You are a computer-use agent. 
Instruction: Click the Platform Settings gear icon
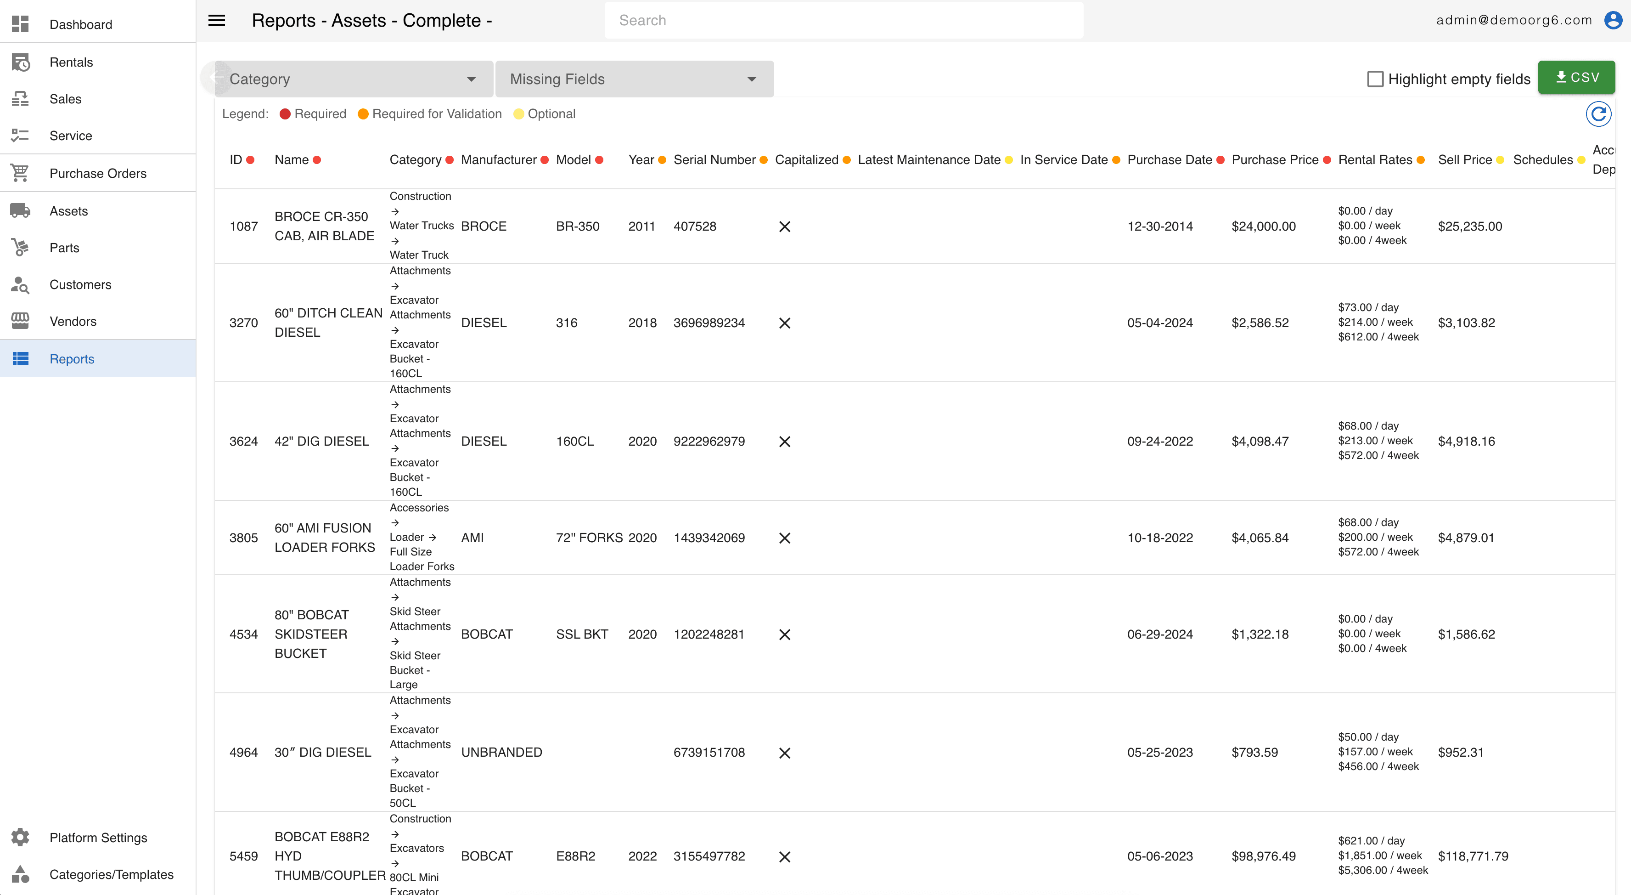(x=20, y=838)
